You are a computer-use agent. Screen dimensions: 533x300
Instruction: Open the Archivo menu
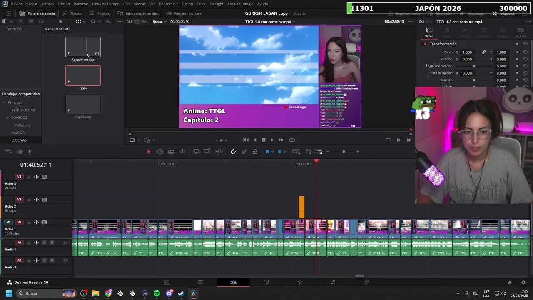(x=47, y=4)
